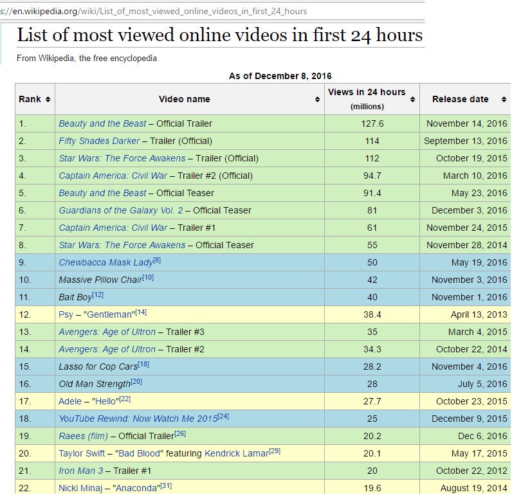Viewport: 512px width, 497px height.
Task: Click the Wikipedia URL in address bar
Action: click(154, 12)
